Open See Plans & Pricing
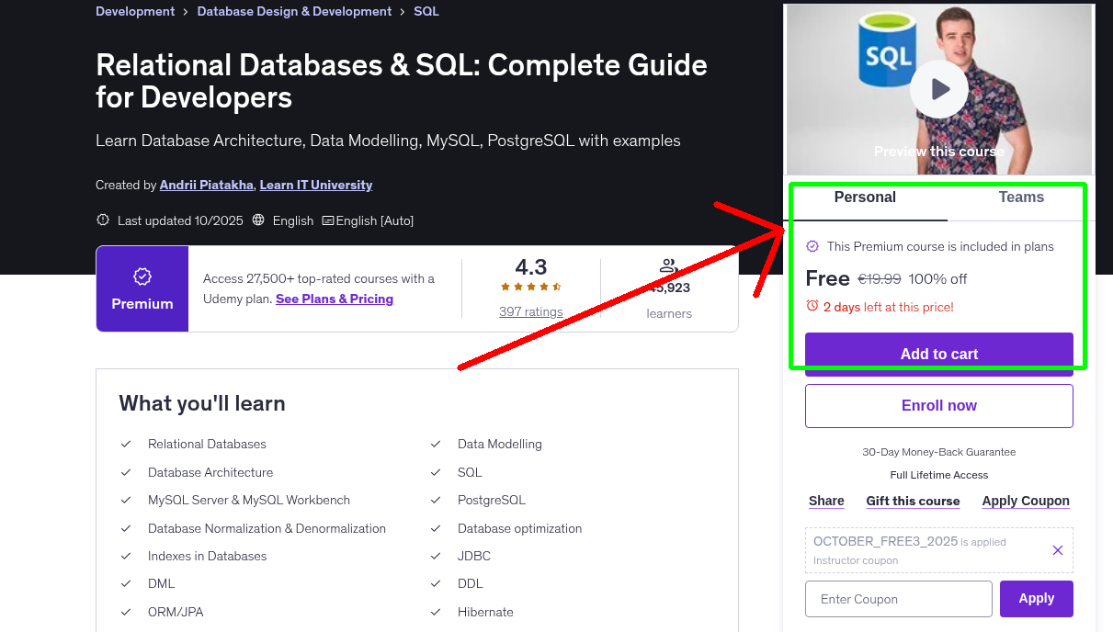 (335, 299)
